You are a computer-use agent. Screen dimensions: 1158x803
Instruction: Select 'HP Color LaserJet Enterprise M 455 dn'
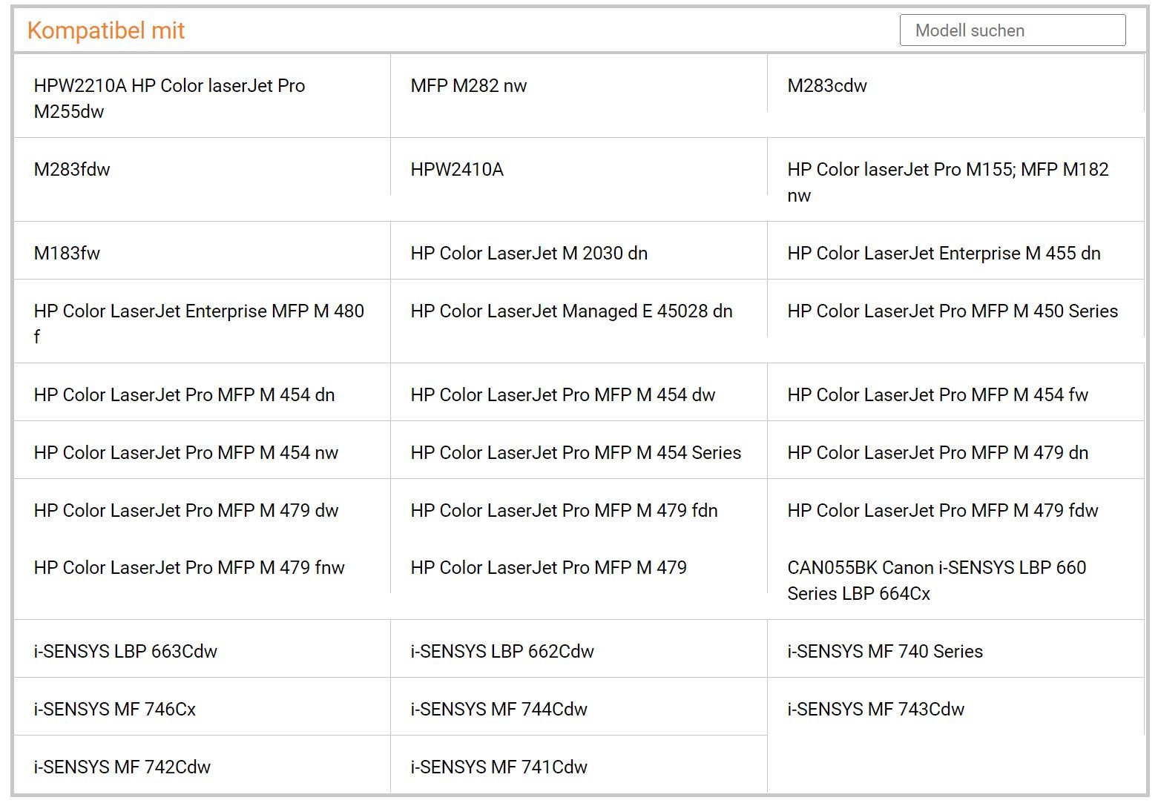click(x=944, y=254)
